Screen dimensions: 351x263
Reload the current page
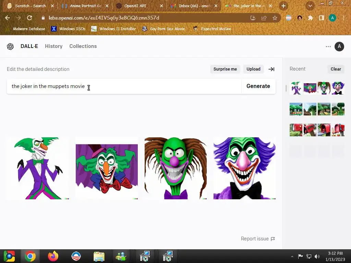[29, 18]
